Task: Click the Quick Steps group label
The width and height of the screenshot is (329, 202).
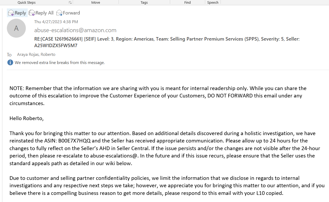Action: click(27, 3)
